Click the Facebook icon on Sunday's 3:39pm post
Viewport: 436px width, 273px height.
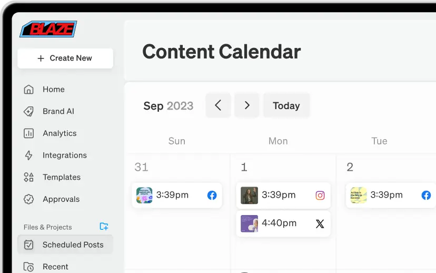click(212, 196)
